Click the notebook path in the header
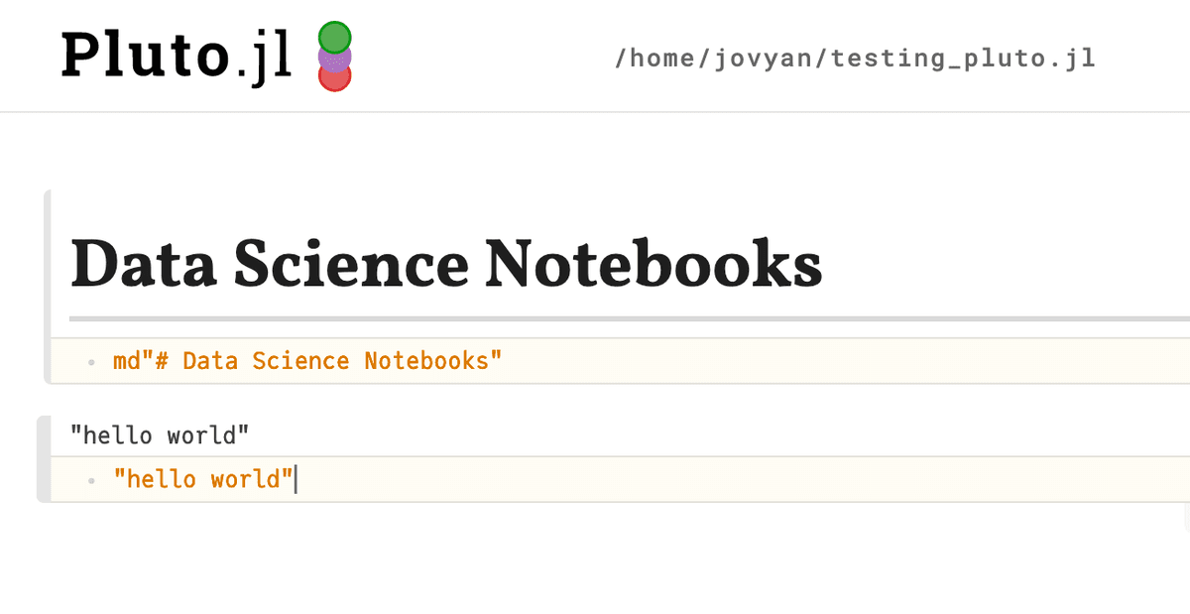This screenshot has height=614, width=1190. coord(855,57)
